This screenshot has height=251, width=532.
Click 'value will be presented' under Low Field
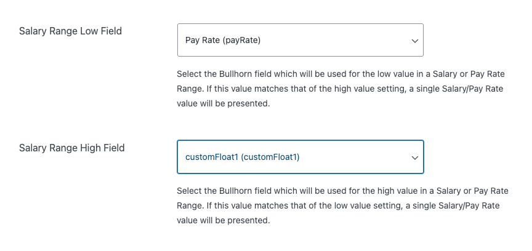(223, 104)
